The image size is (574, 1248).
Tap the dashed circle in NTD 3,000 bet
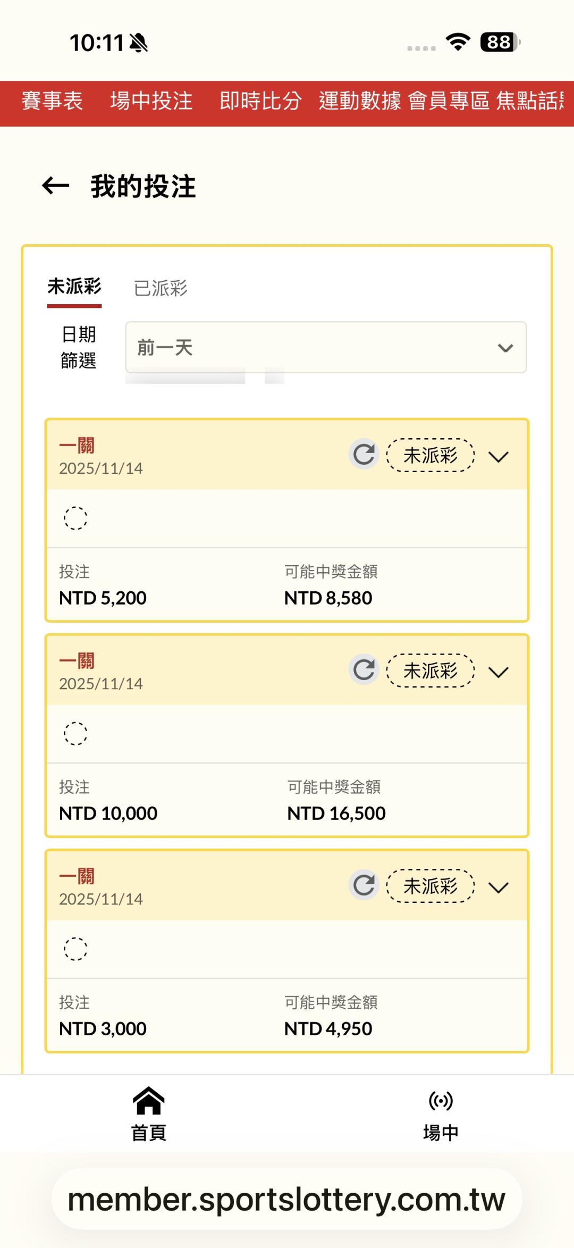point(75,949)
